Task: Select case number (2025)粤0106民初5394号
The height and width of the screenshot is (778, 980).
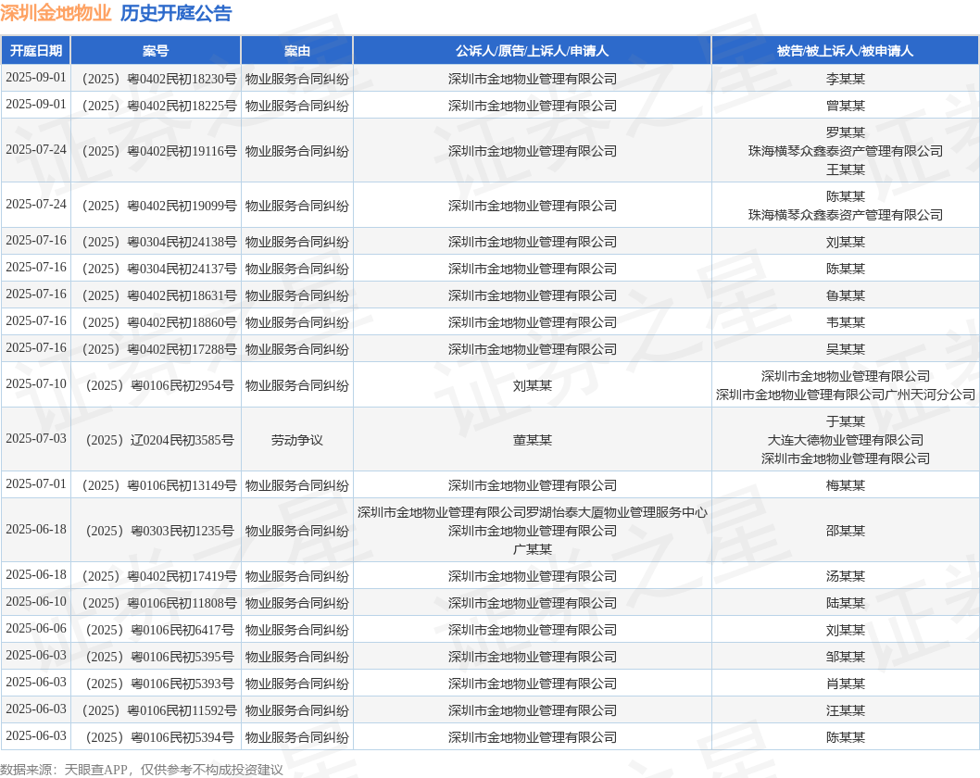Action: tap(159, 737)
